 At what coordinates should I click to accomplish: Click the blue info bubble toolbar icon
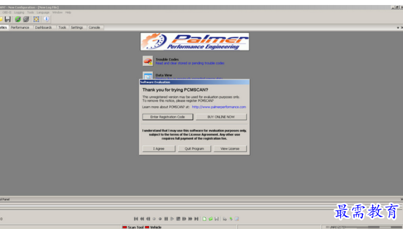tap(46, 19)
